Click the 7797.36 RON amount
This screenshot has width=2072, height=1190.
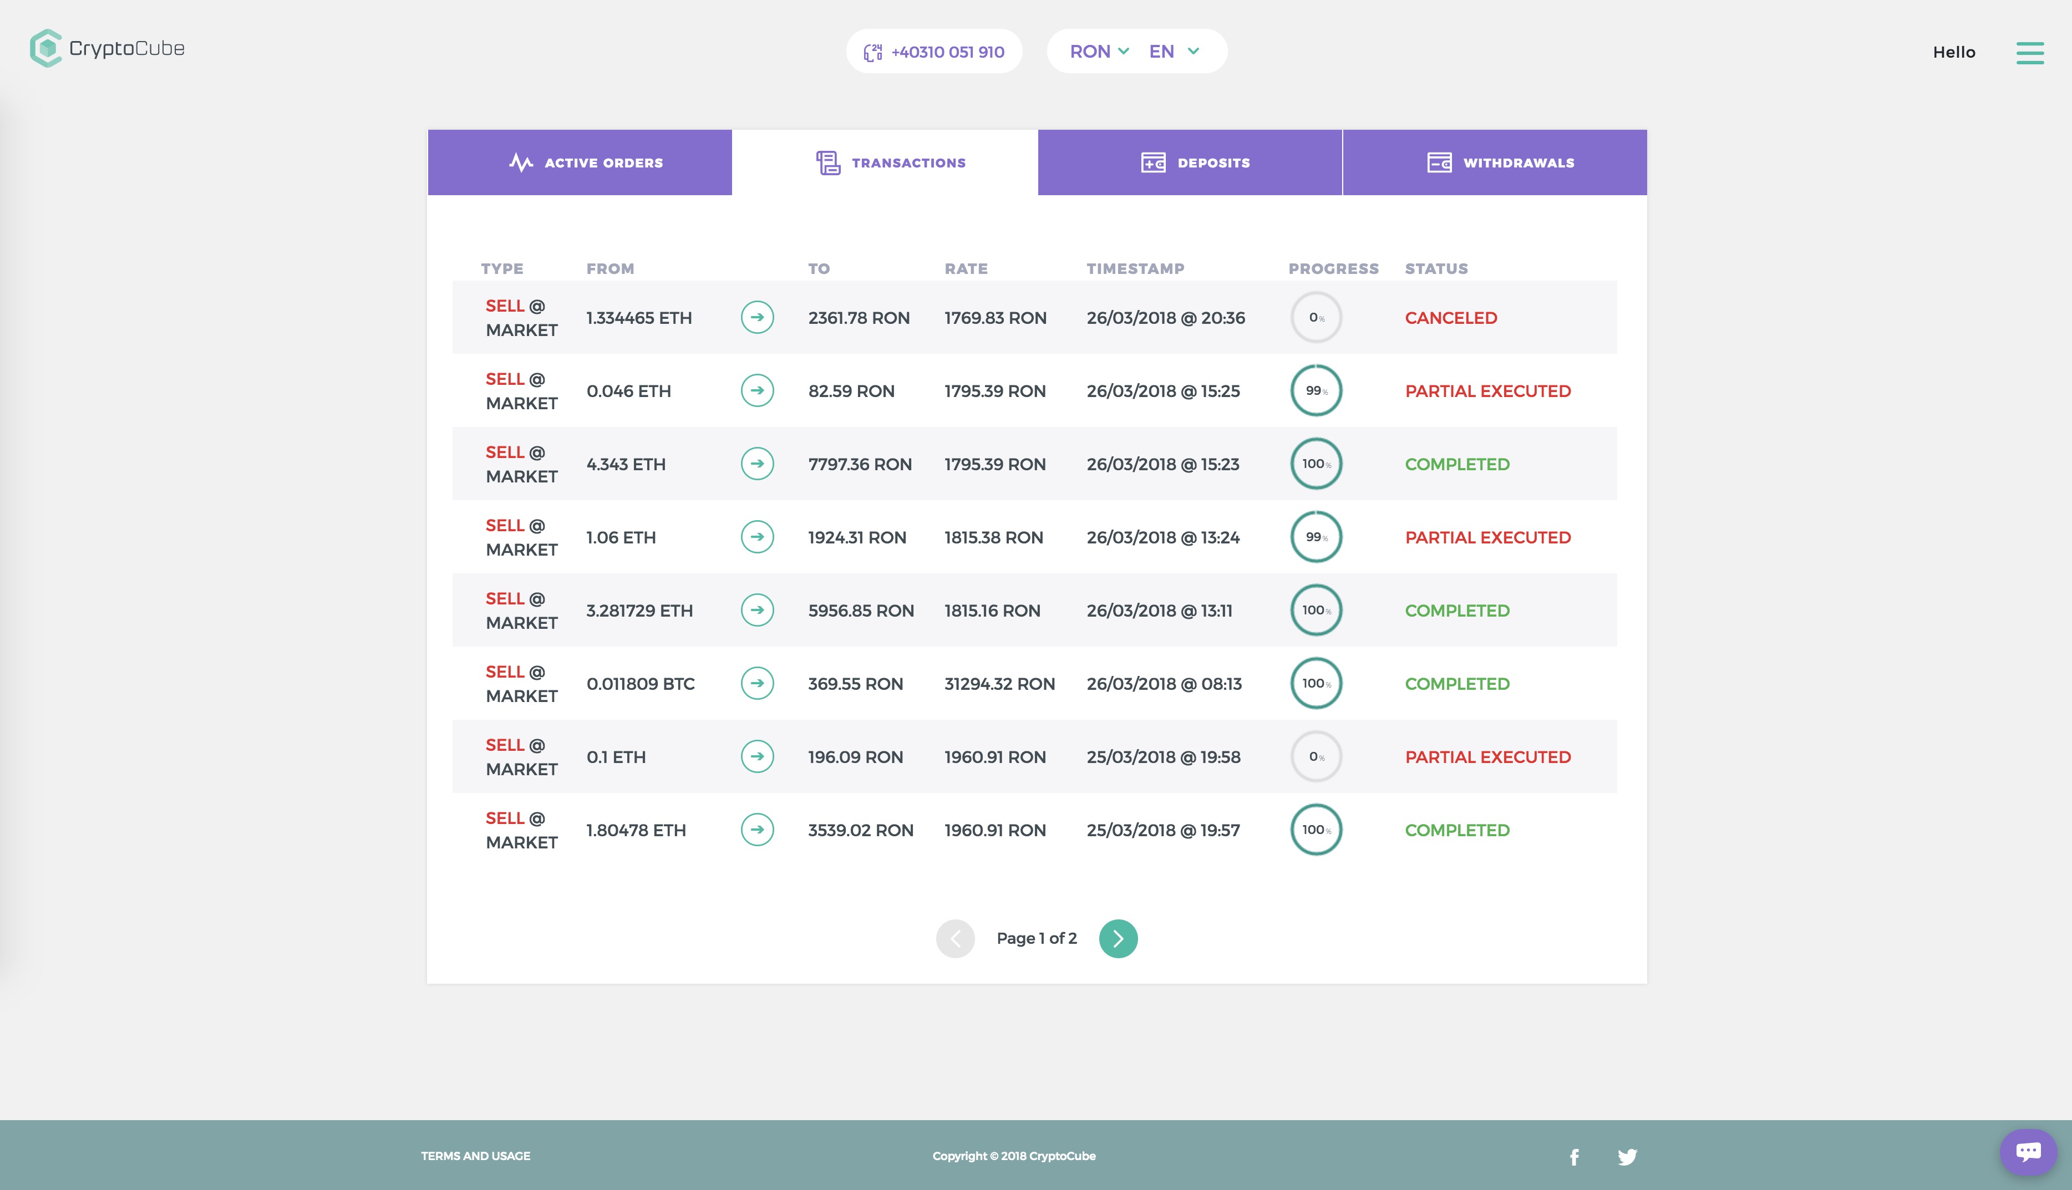pyautogui.click(x=859, y=464)
